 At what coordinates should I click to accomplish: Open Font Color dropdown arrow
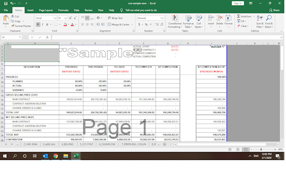coord(76,24)
